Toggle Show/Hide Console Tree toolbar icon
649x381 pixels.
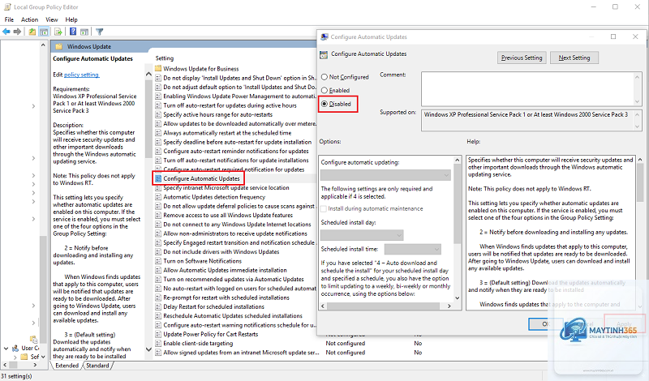pos(44,32)
